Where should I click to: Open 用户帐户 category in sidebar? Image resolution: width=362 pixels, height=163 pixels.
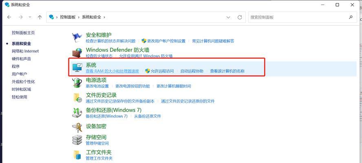coord(20,74)
